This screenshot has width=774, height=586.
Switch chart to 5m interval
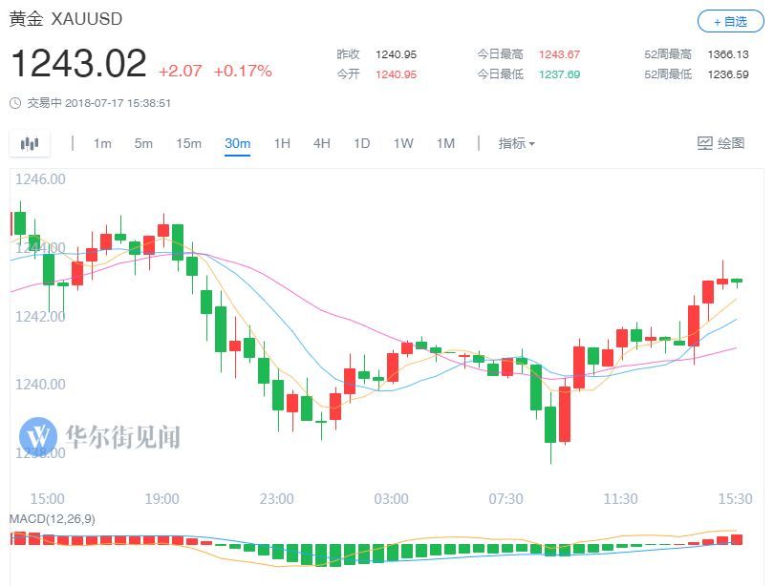(143, 143)
